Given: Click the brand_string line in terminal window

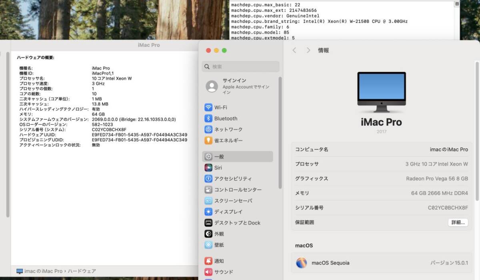Looking at the screenshot, I should click(x=319, y=21).
